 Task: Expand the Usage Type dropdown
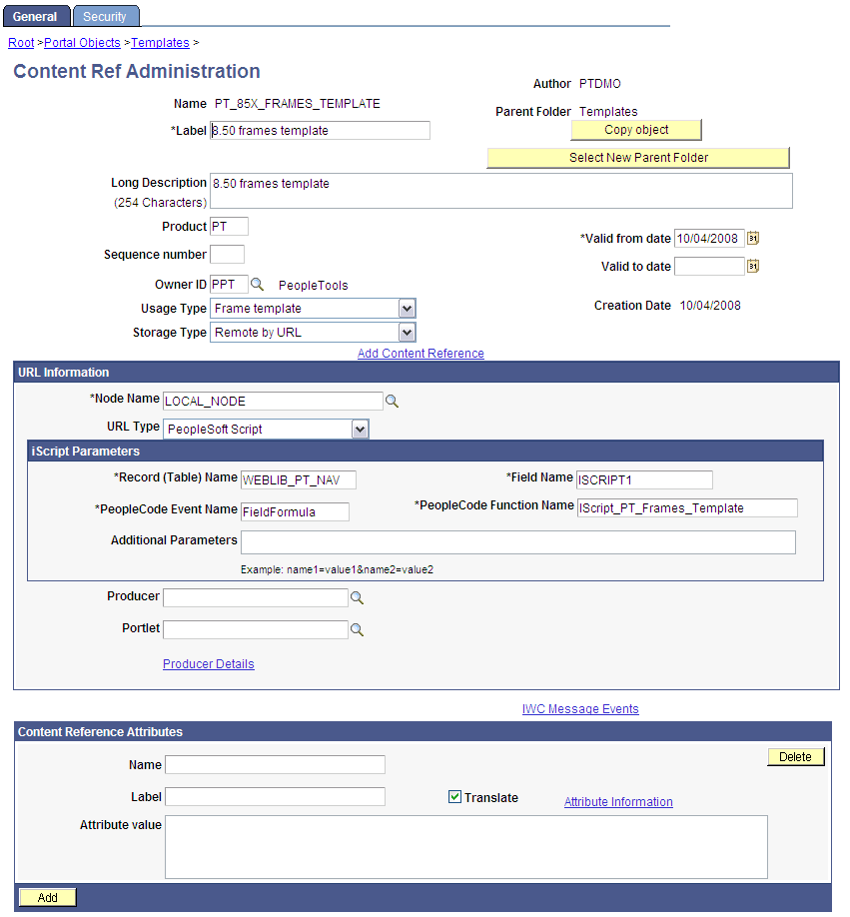(x=406, y=309)
